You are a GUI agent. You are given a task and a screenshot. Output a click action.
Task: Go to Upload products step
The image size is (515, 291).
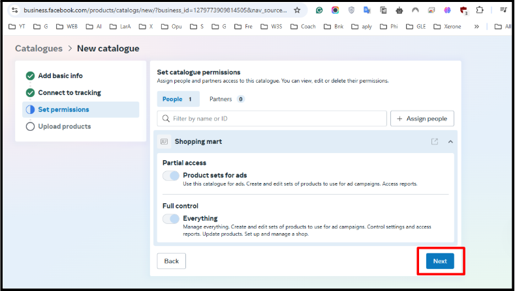point(64,126)
